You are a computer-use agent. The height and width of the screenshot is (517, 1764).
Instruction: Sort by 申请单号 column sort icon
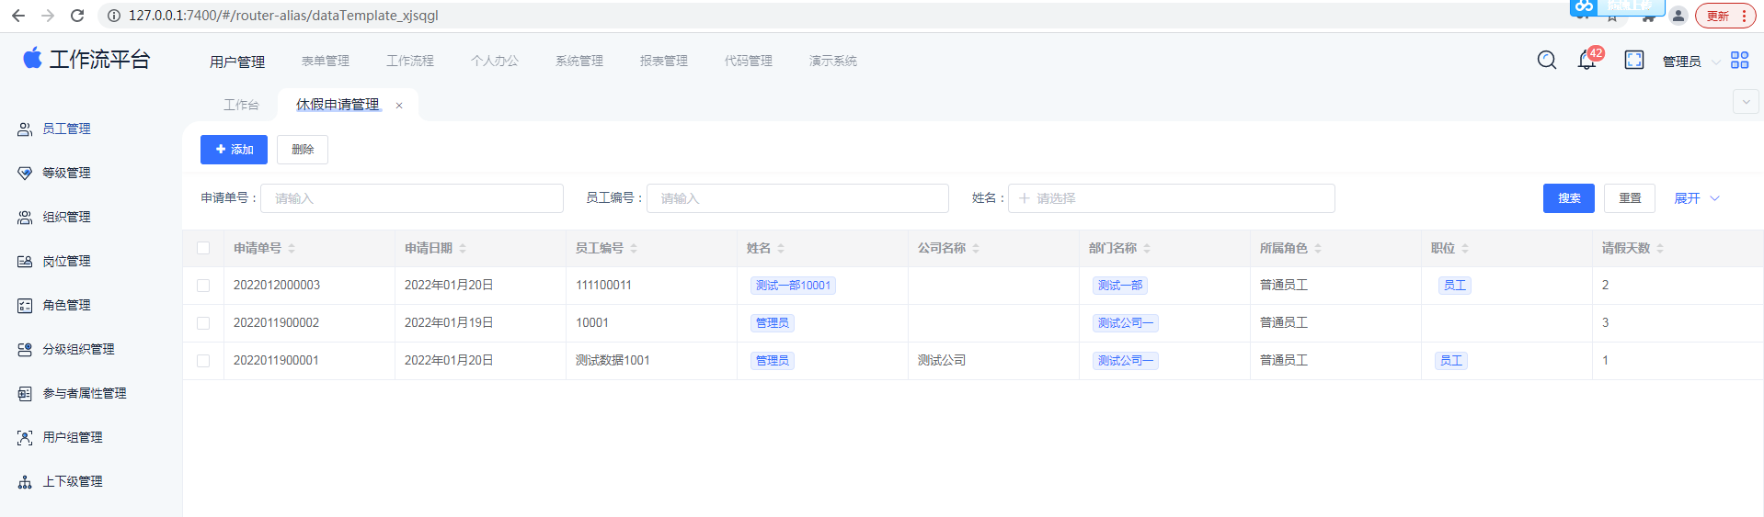[x=292, y=249]
